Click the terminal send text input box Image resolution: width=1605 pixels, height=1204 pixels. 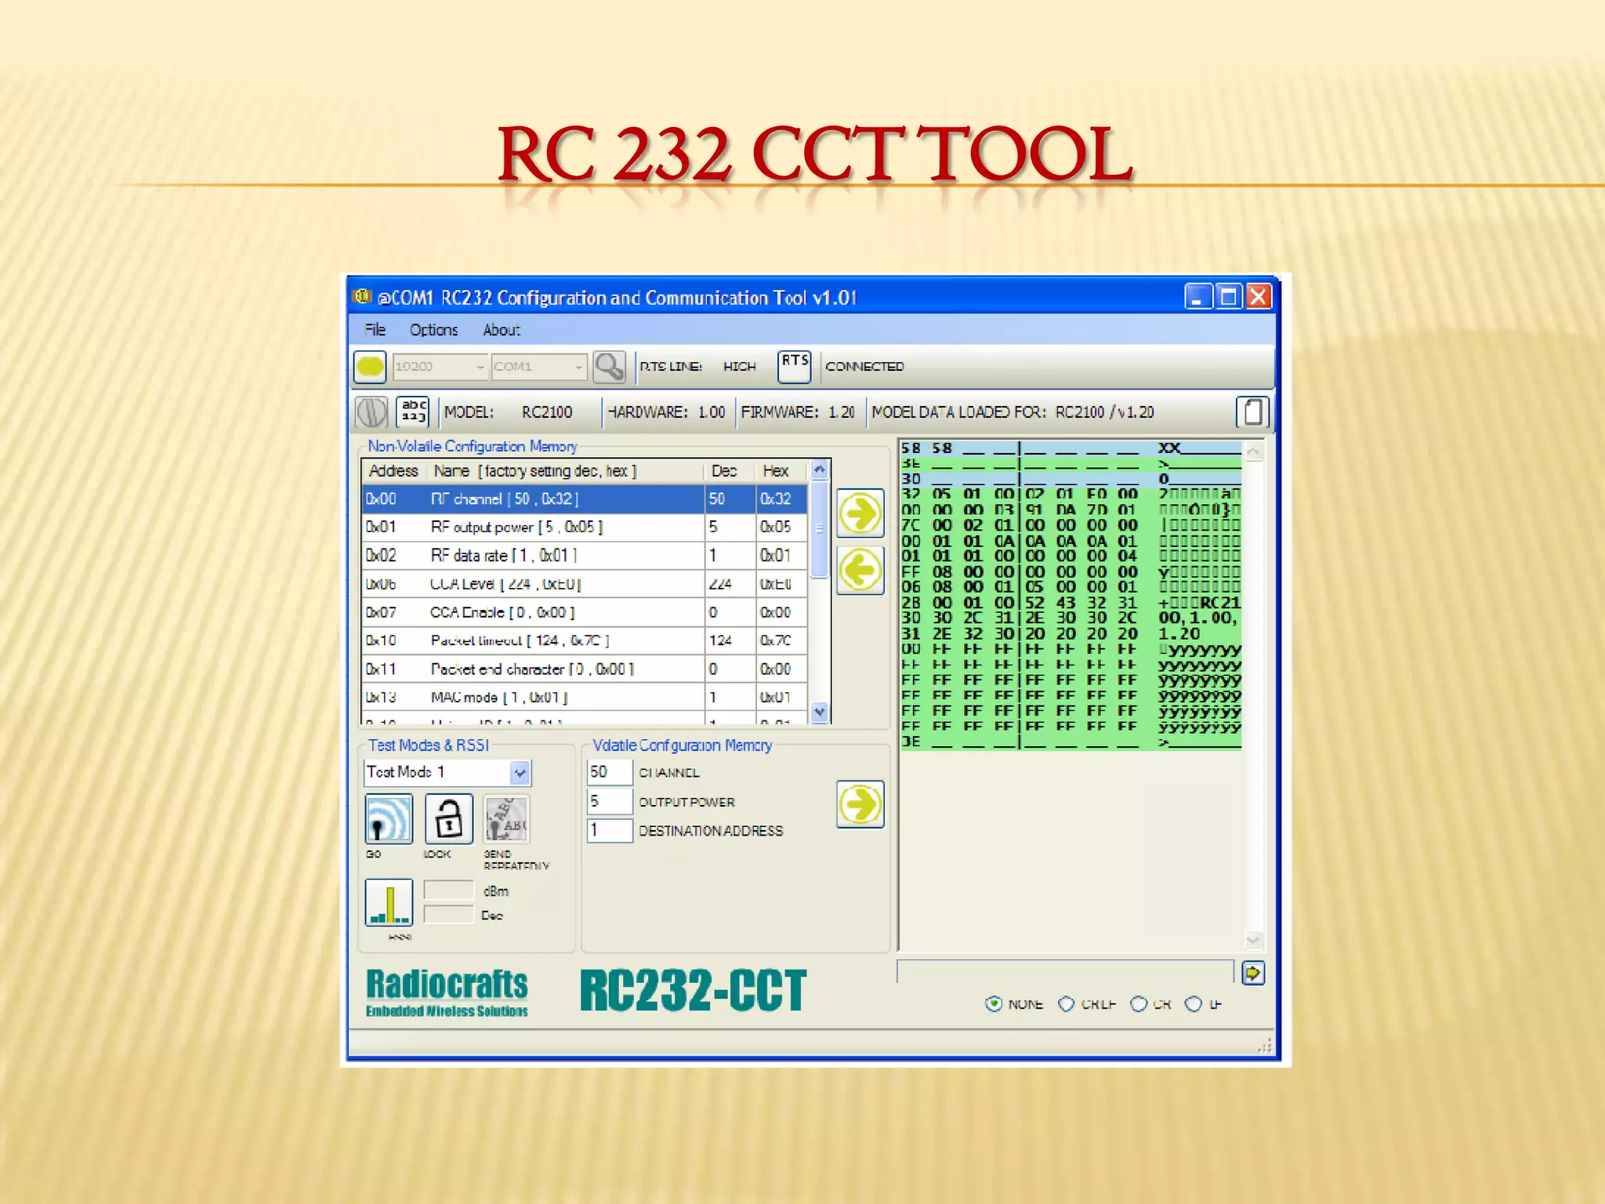click(x=1065, y=972)
